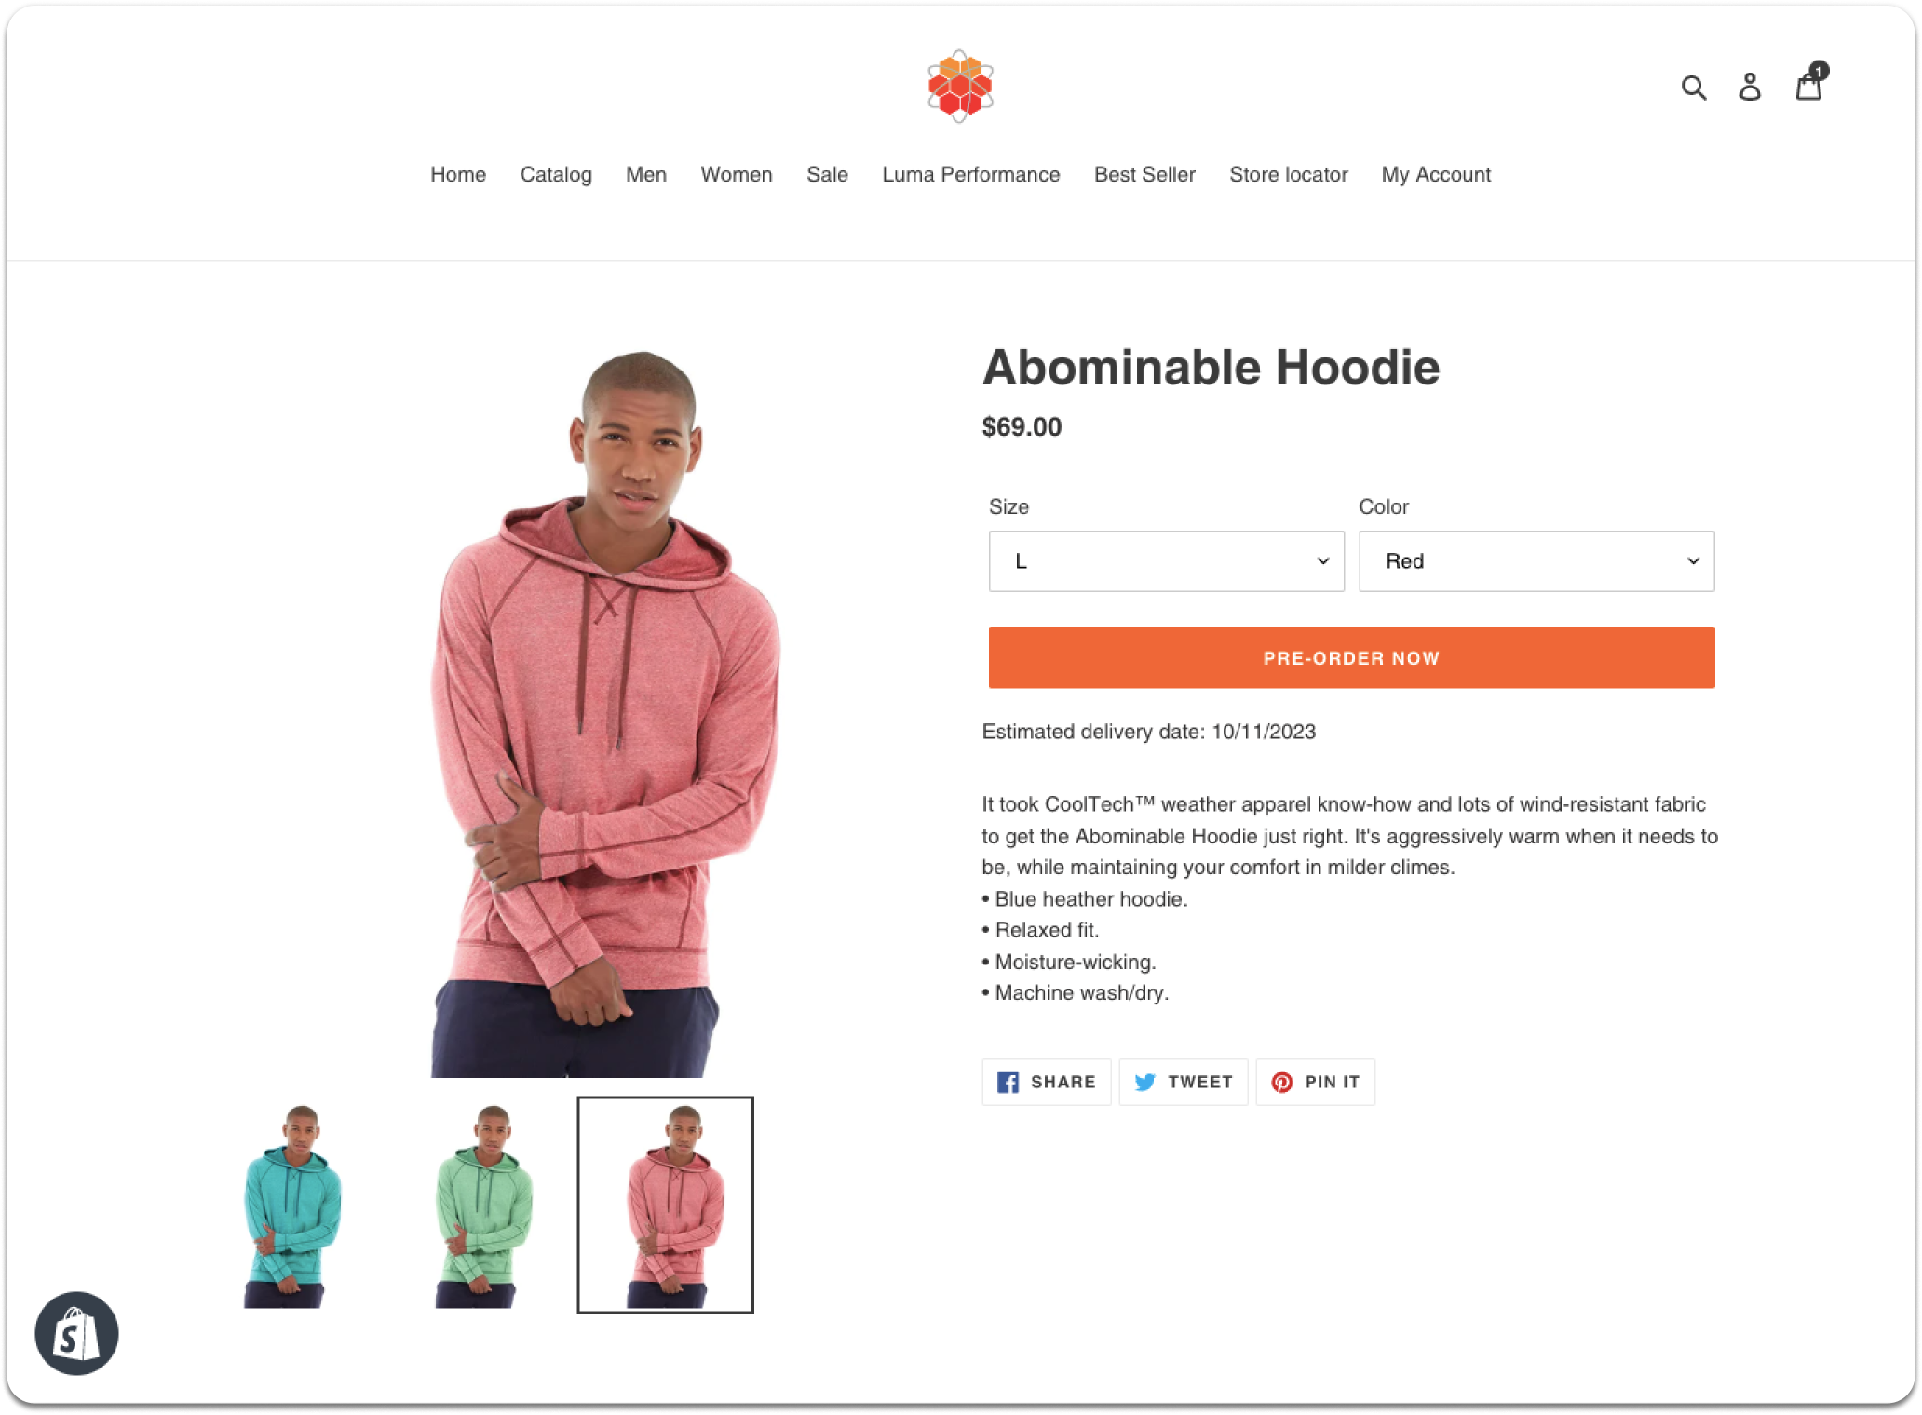1922x1415 pixels.
Task: Click the main red hoodie product image
Action: 605,714
